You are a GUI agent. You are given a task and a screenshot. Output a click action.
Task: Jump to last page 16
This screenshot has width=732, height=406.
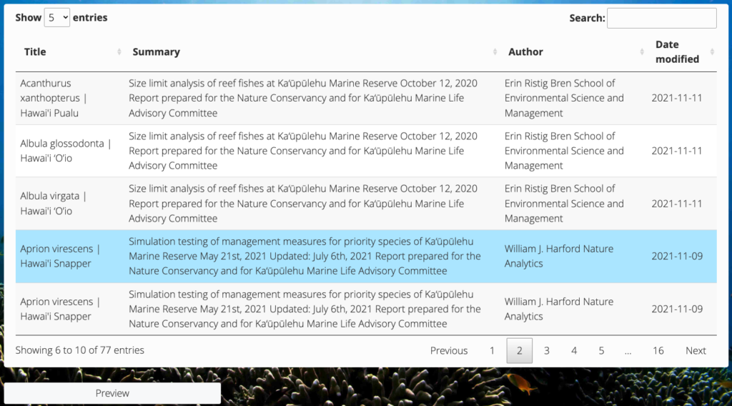[x=658, y=350]
